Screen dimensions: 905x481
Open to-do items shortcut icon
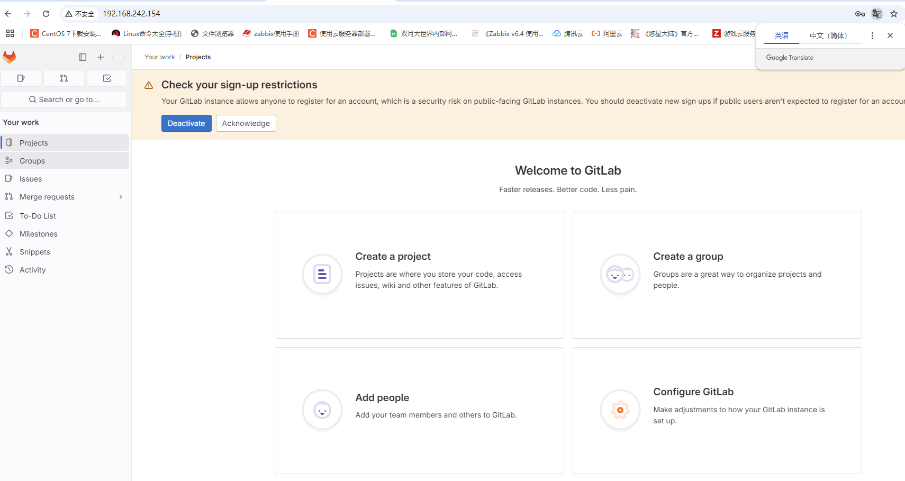[x=107, y=78]
